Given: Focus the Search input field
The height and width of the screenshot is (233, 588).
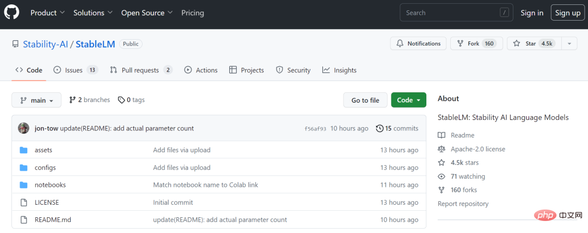Looking at the screenshot, I should [x=457, y=12].
